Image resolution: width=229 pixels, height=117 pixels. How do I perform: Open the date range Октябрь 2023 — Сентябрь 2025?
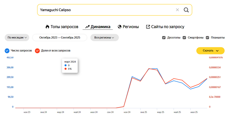(60, 37)
